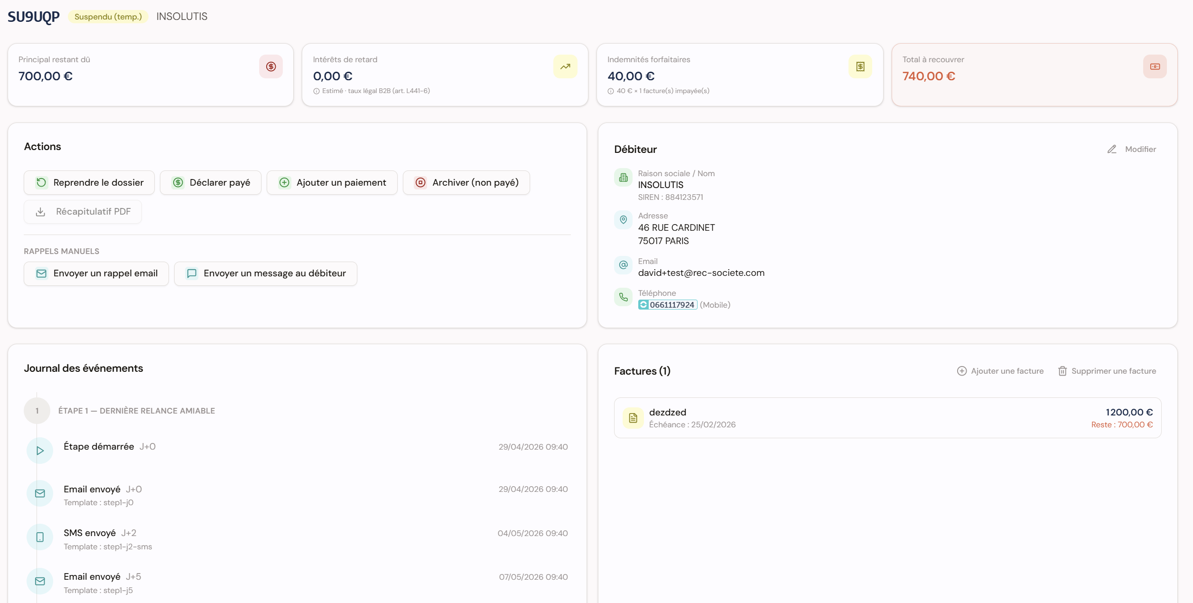The image size is (1193, 603).
Task: Open Ajouter un paiement
Action: coord(332,183)
